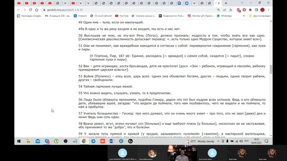Open the Личный кабинет bookmark

(x=101, y=16)
